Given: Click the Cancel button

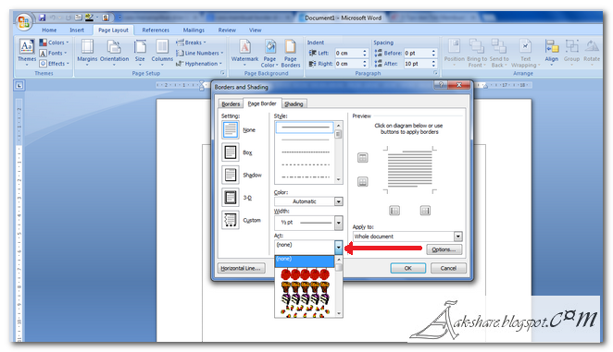Looking at the screenshot, I should (448, 268).
